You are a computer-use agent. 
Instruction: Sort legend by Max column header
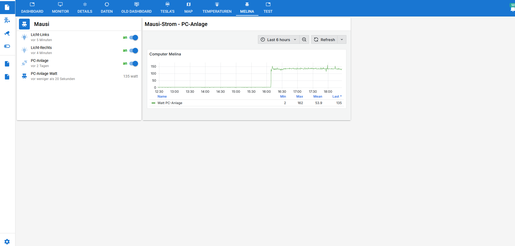point(300,97)
